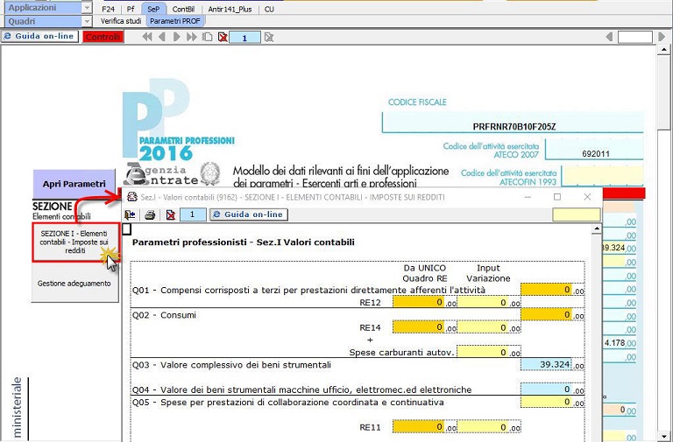Click the main window vertical scrollbar thumb
This screenshot has width=673, height=442.
coord(663,91)
